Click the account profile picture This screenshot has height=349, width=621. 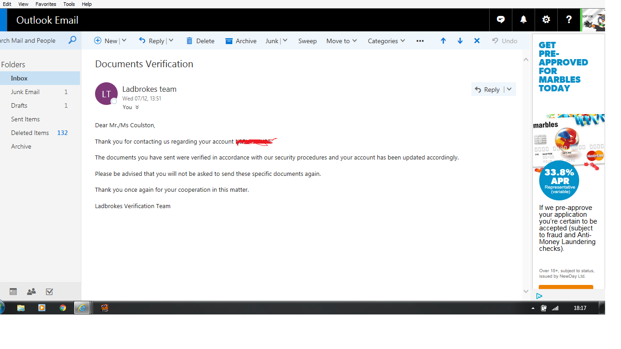coord(593,20)
